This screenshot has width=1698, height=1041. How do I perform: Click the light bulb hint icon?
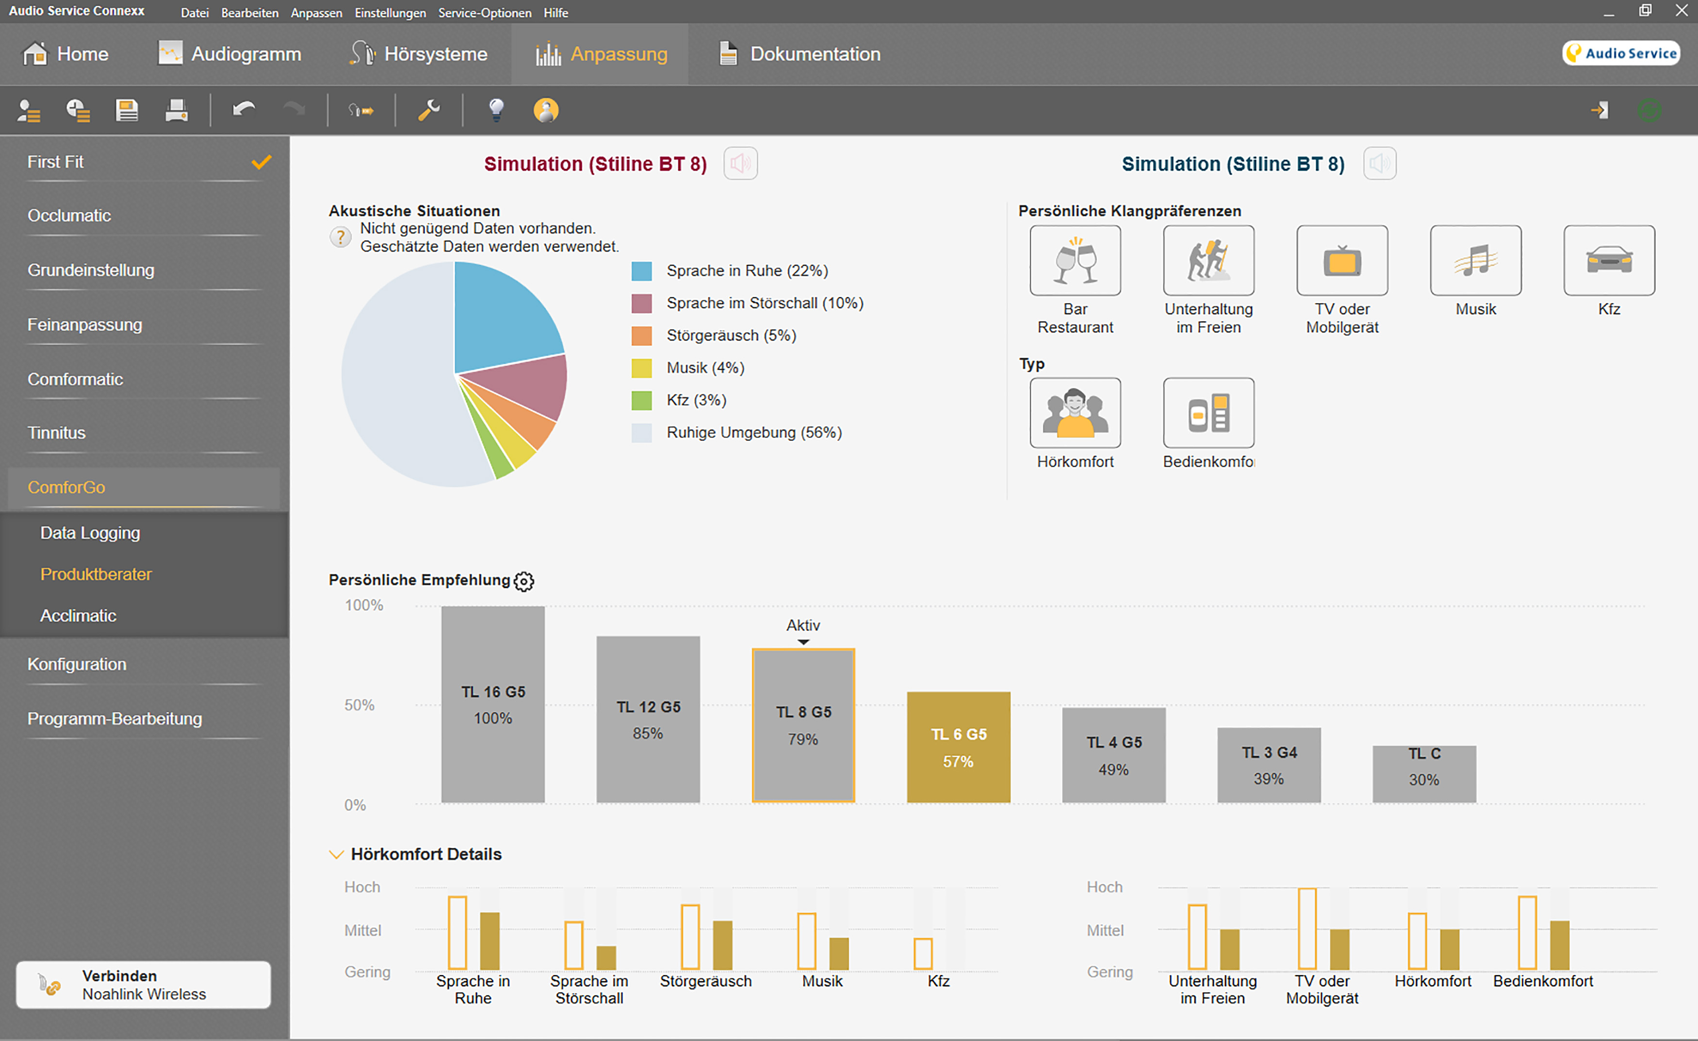coord(496,110)
